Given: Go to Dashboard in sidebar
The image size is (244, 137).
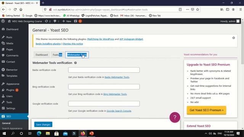Looking at the screenshot, I should click(x=12, y=29).
